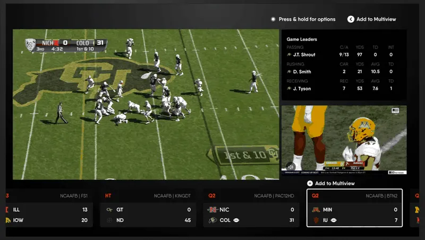Viewport: 425px width, 240px height.
Task: Click the COL score 31 in game card
Action: pyautogui.click(x=291, y=220)
